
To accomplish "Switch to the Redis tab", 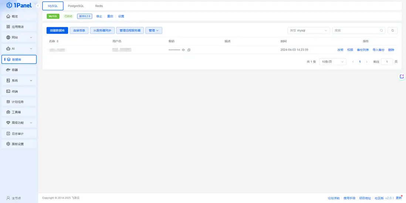I will (99, 6).
